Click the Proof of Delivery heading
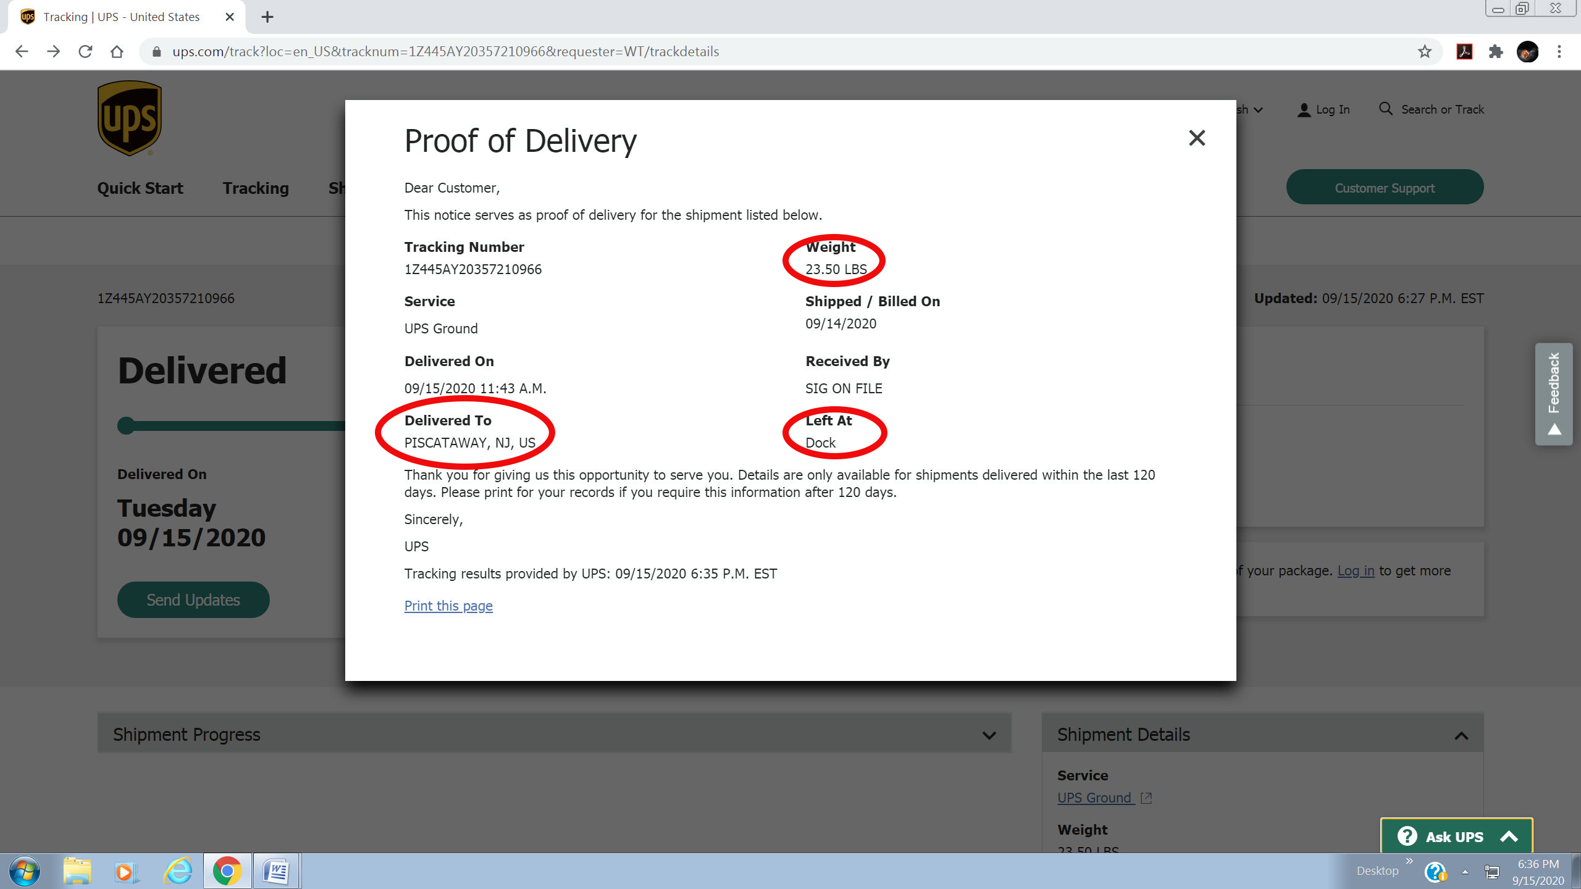The height and width of the screenshot is (889, 1581). 520,141
